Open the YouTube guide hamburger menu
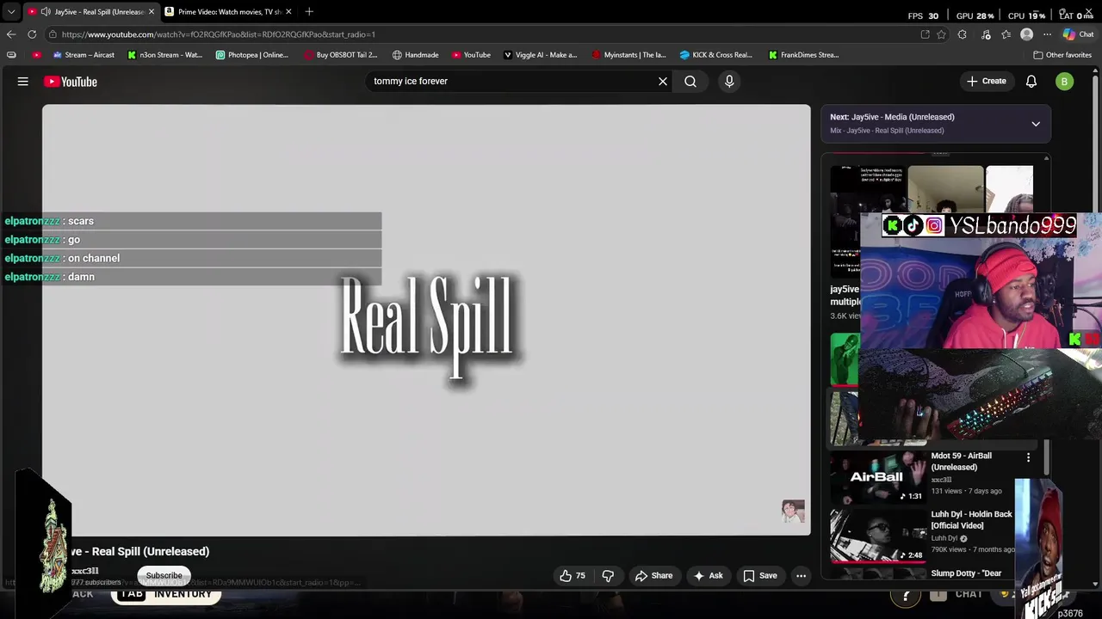 [x=23, y=82]
